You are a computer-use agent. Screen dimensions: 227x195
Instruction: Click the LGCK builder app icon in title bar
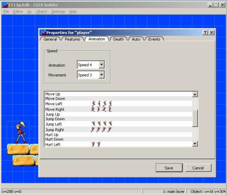coord(5,5)
